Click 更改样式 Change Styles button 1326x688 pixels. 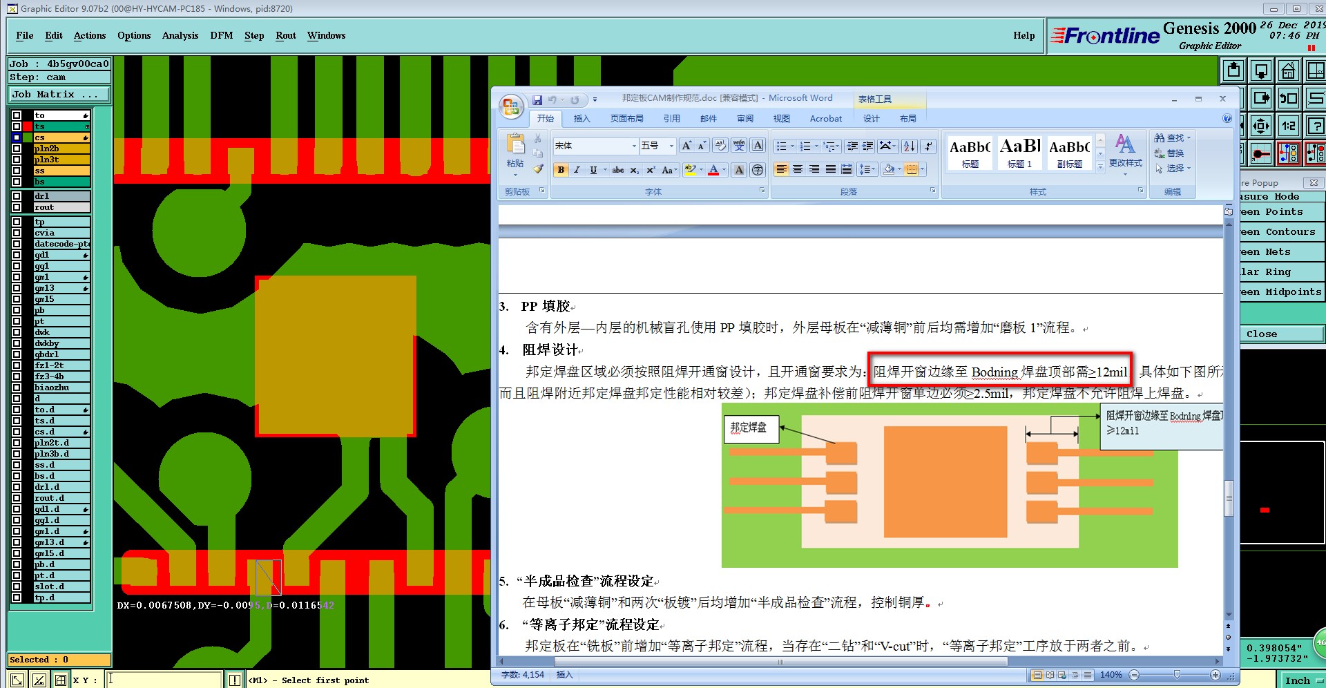(x=1126, y=153)
